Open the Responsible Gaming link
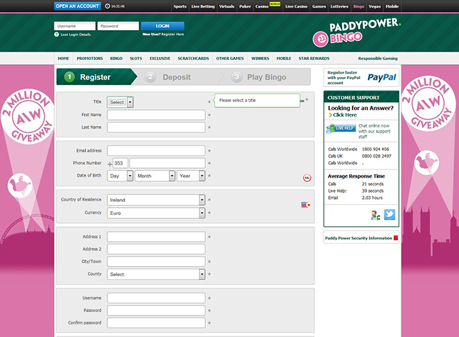Screen dimensions: 459x337 (x=378, y=58)
